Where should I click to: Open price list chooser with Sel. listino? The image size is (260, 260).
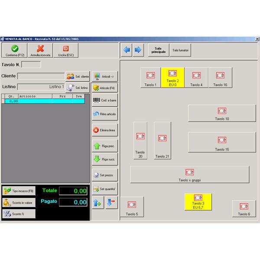point(78,88)
